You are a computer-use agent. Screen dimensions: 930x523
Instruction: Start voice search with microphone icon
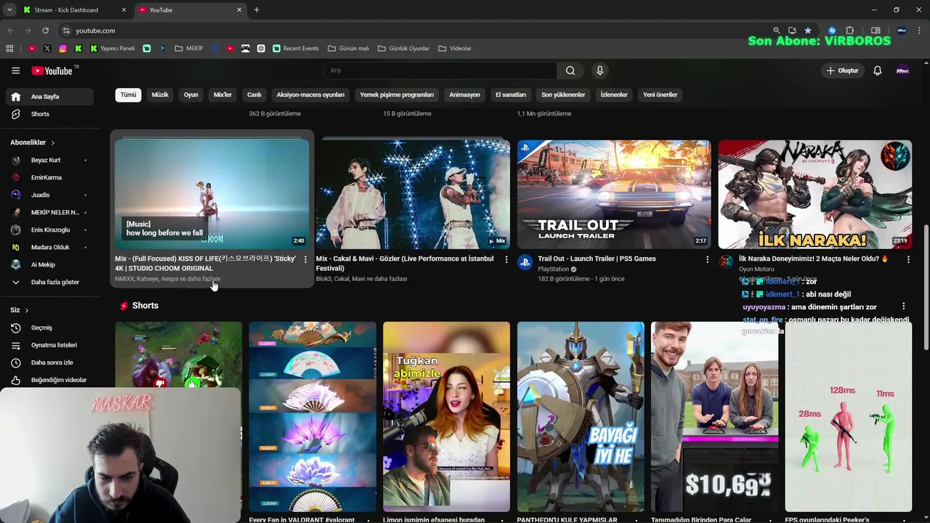599,70
